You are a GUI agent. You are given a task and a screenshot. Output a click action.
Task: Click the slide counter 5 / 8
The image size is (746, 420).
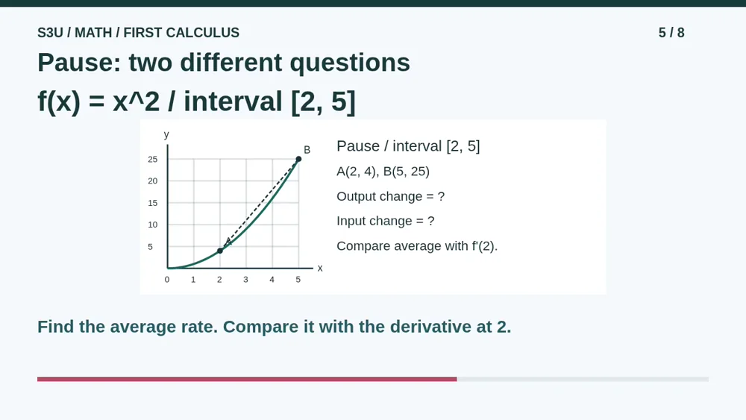(x=671, y=33)
